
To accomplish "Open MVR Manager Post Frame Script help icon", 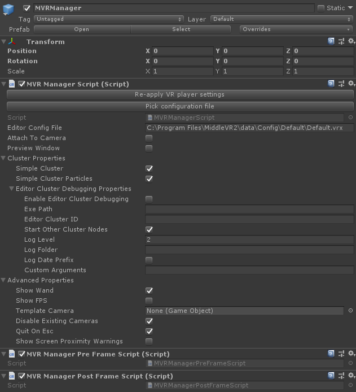I will (x=331, y=376).
